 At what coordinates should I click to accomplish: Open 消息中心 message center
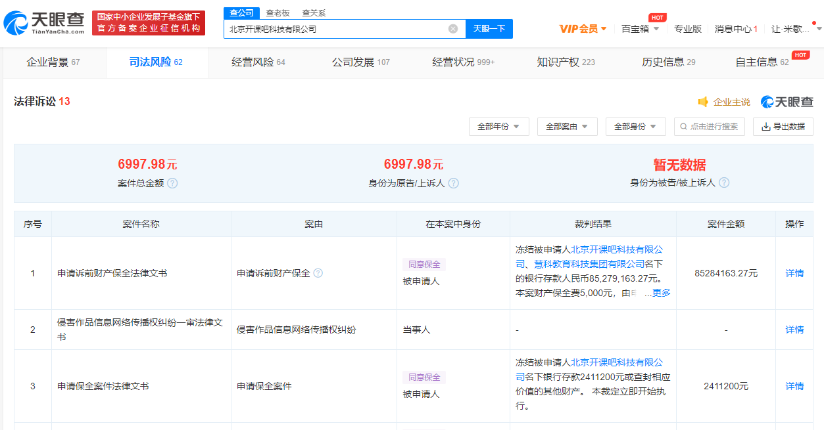[x=737, y=29]
